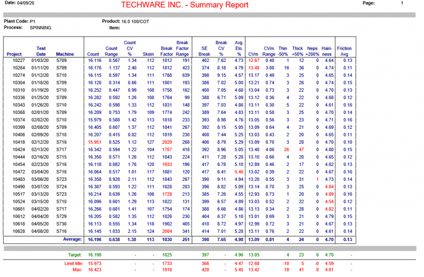
Task: Select the red break factor 1933
Action: [x=167, y=164]
